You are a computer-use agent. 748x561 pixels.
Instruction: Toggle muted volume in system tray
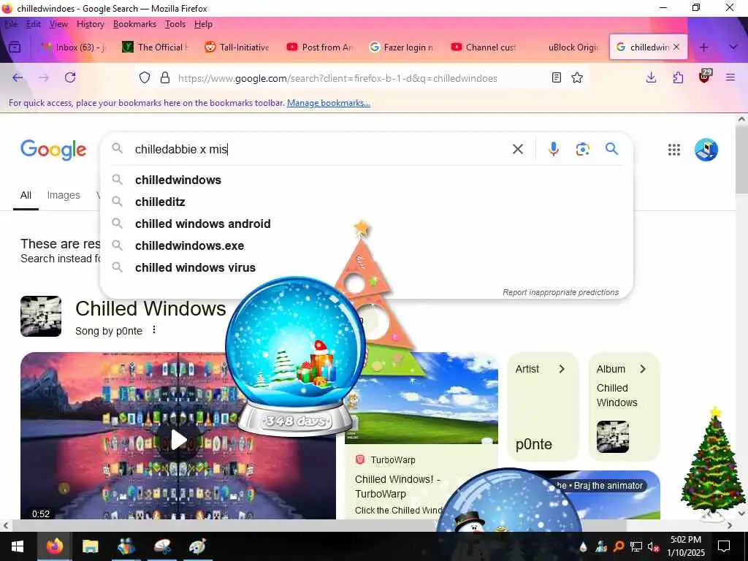point(653,546)
